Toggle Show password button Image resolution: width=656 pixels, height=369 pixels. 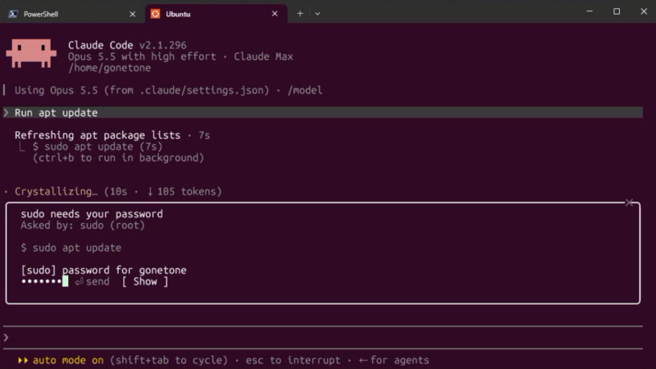(145, 281)
